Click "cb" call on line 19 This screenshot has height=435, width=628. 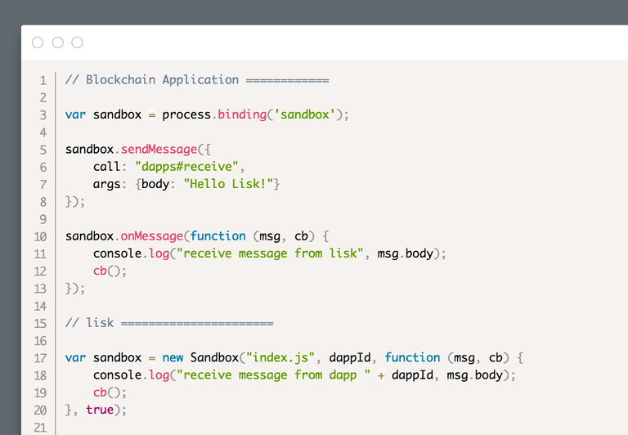(x=100, y=392)
